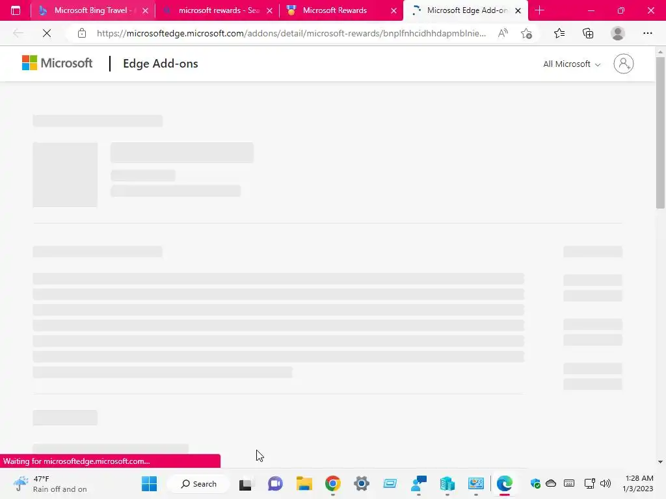Open Collections panel
Screen dimensions: 666x499
(x=588, y=33)
